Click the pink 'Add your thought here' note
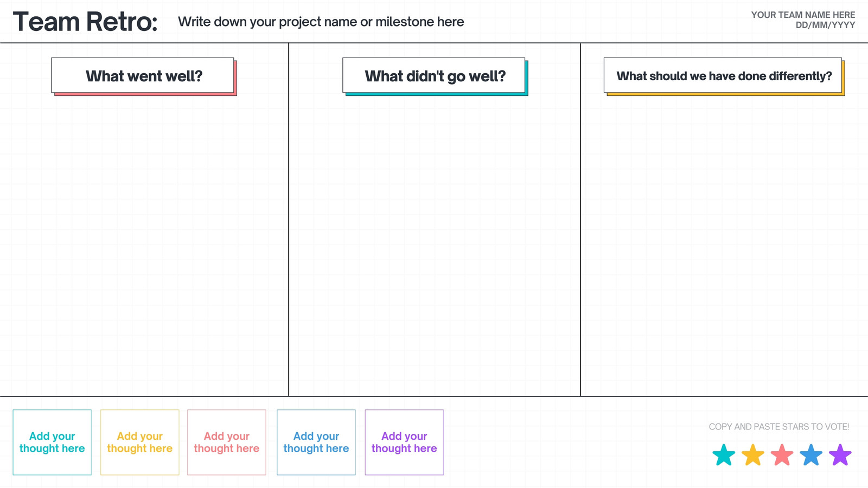Image resolution: width=868 pixels, height=488 pixels. click(x=227, y=442)
